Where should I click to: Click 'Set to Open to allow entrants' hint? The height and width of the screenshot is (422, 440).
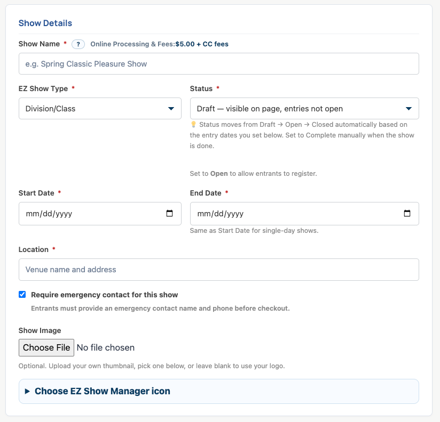pyautogui.click(x=254, y=174)
